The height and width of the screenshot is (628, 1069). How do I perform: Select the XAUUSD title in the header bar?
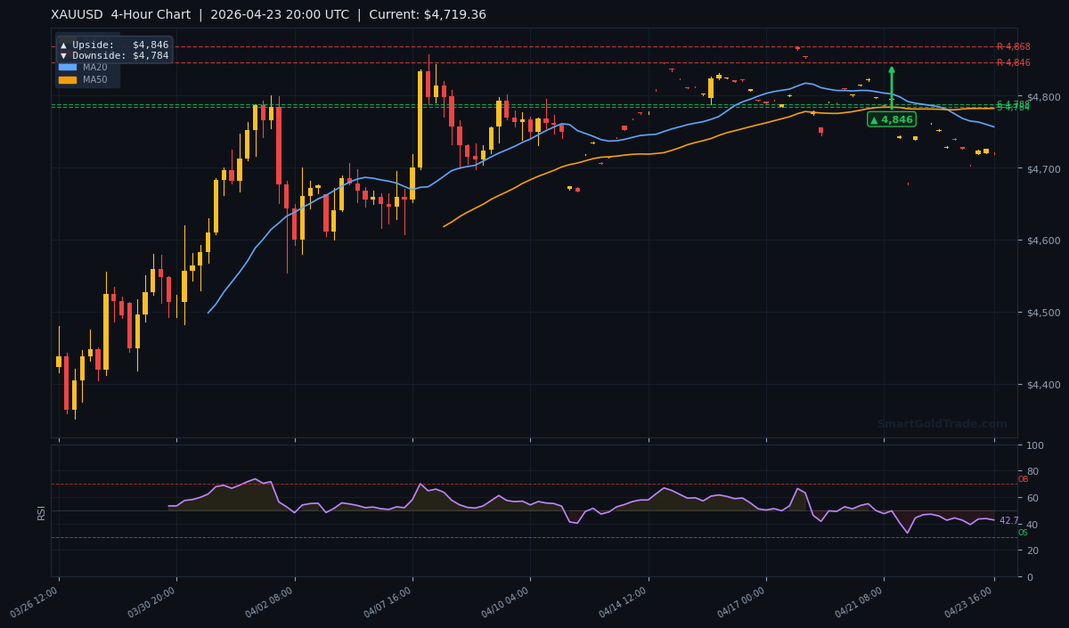point(77,14)
